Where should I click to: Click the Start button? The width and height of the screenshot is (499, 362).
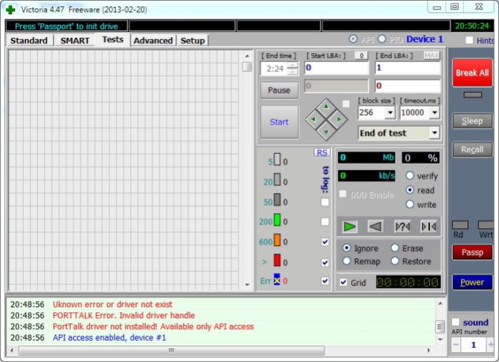coord(279,122)
